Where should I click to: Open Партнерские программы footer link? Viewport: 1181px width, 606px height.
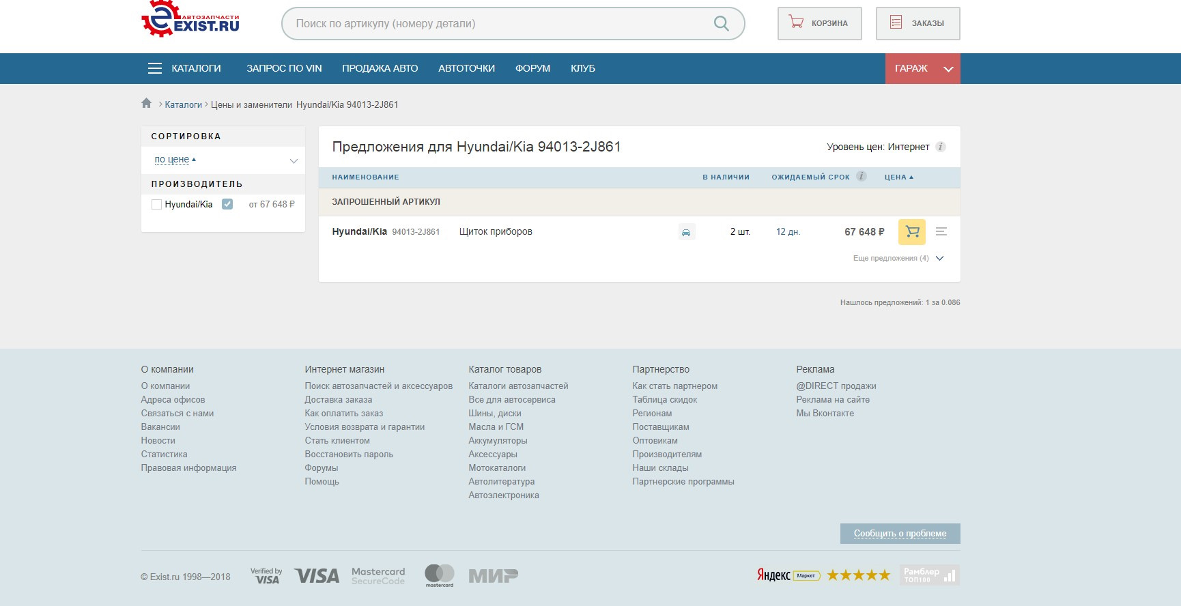tap(683, 482)
